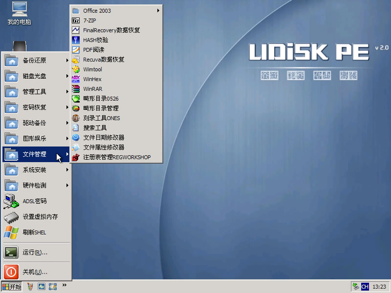Screen dimensions: 391x293
Task: Open WinRAR using its book-stack icon
Action: click(x=76, y=89)
